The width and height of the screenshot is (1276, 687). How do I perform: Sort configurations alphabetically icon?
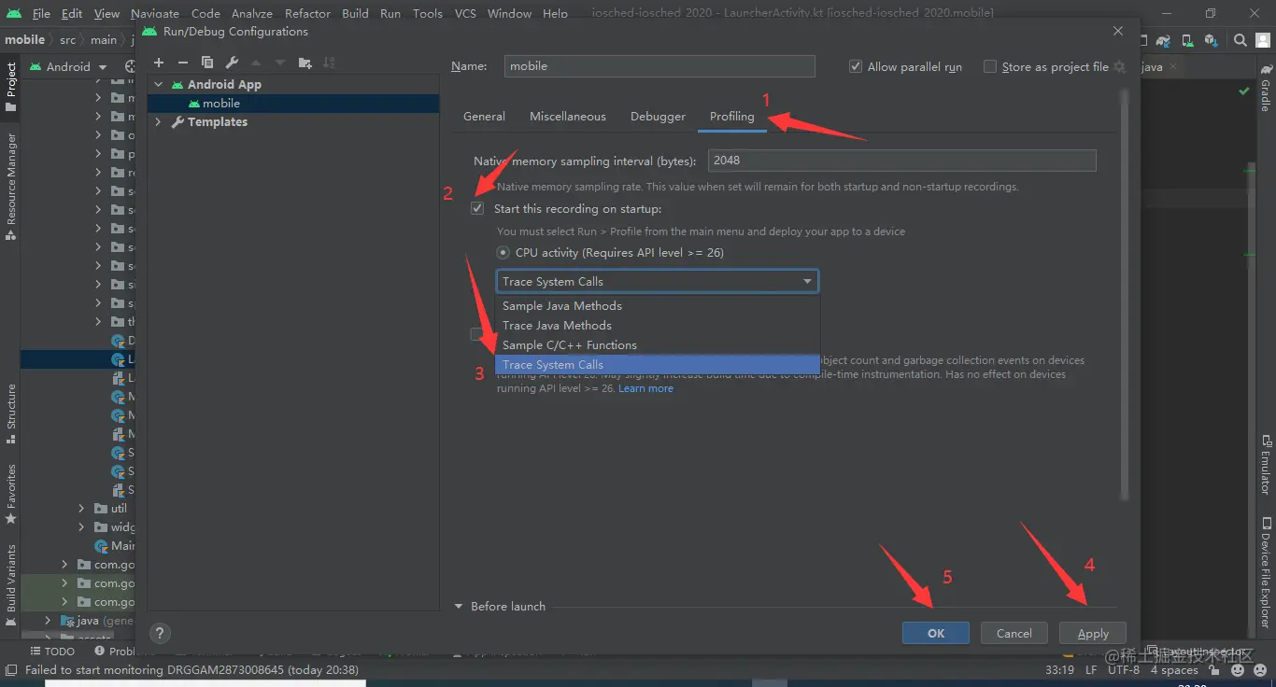coord(329,63)
